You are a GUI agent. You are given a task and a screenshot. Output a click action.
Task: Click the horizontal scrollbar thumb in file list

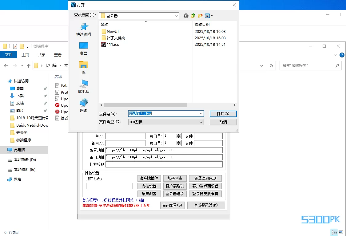(145, 105)
